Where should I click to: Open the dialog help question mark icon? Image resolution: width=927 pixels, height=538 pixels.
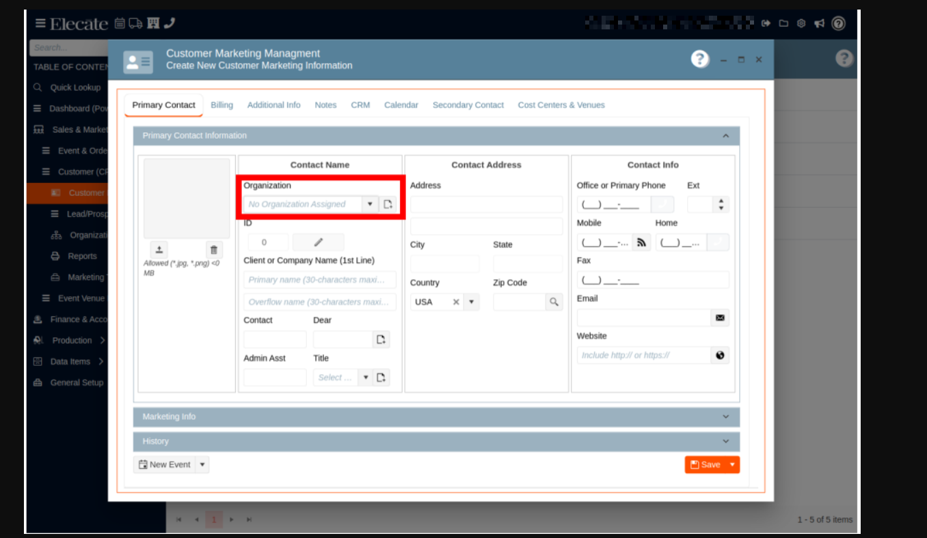[x=699, y=59]
